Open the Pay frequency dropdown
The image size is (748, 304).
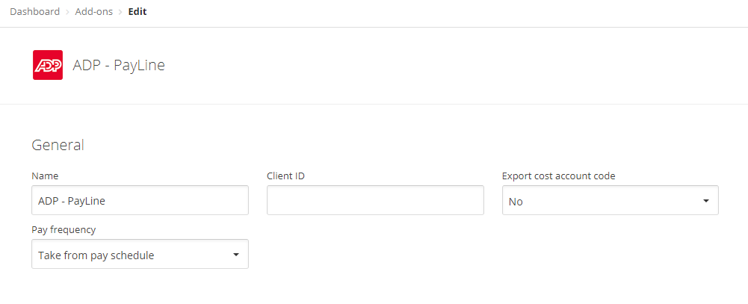point(140,254)
